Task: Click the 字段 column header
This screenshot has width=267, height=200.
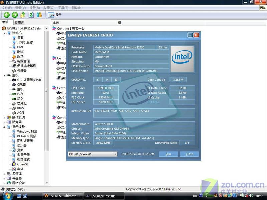Action: click(56, 23)
